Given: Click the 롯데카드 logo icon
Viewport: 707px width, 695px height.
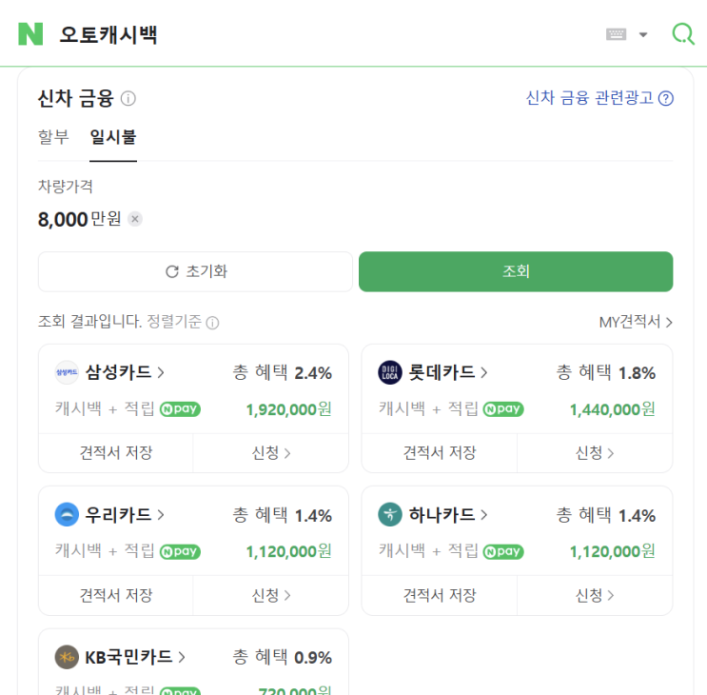Looking at the screenshot, I should pyautogui.click(x=390, y=372).
